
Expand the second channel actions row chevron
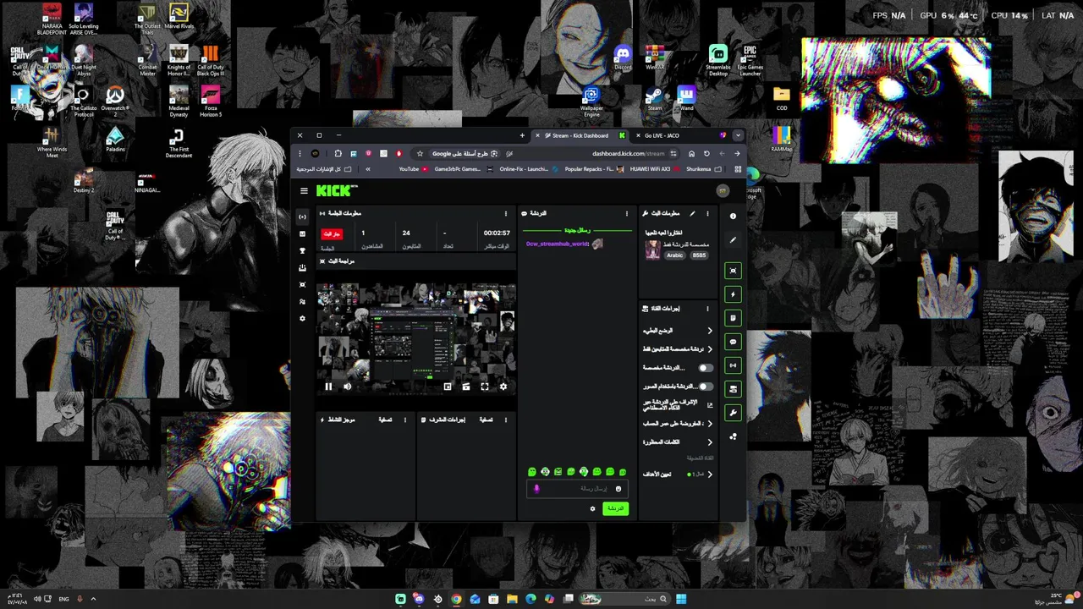(709, 349)
